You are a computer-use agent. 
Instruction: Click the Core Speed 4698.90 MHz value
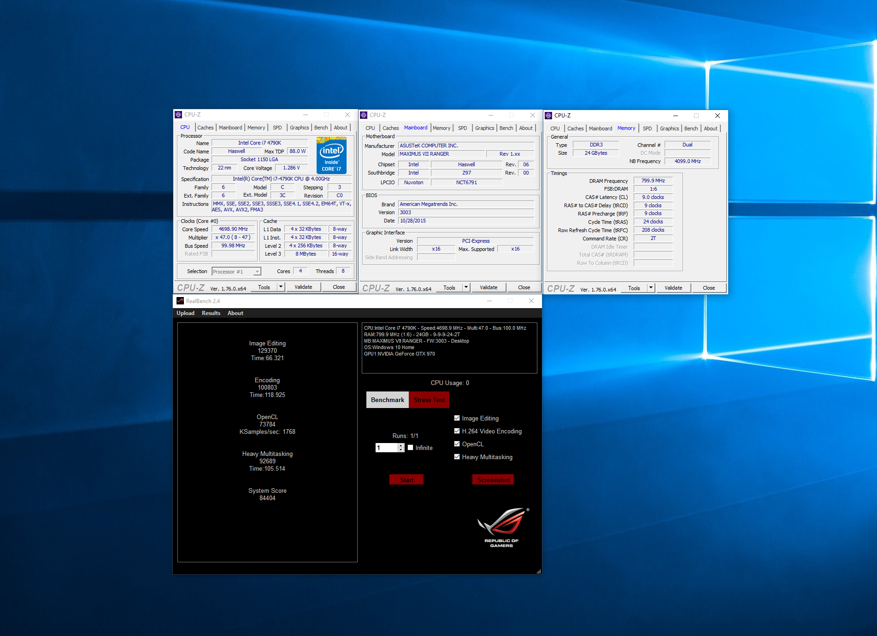(233, 229)
